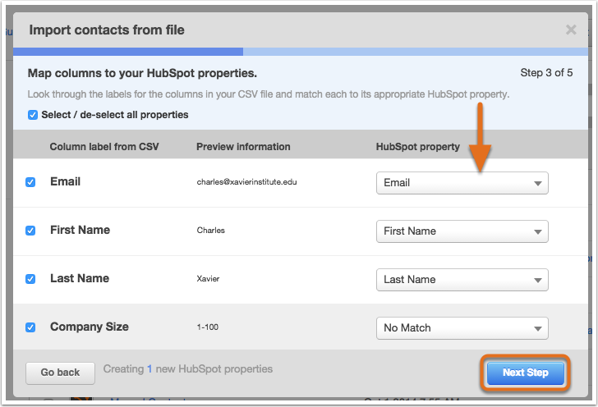Click the Column label from CSV header
This screenshot has height=407, width=598.
tap(104, 147)
